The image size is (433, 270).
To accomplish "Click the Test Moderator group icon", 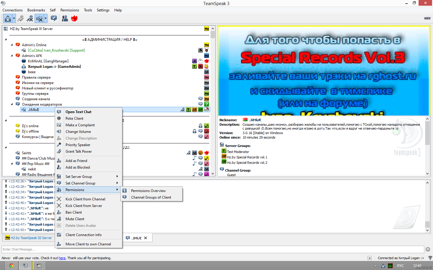I will pos(224,151).
